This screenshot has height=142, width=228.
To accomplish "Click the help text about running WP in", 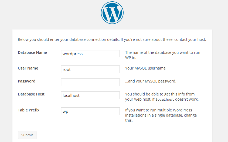I will (162, 55).
